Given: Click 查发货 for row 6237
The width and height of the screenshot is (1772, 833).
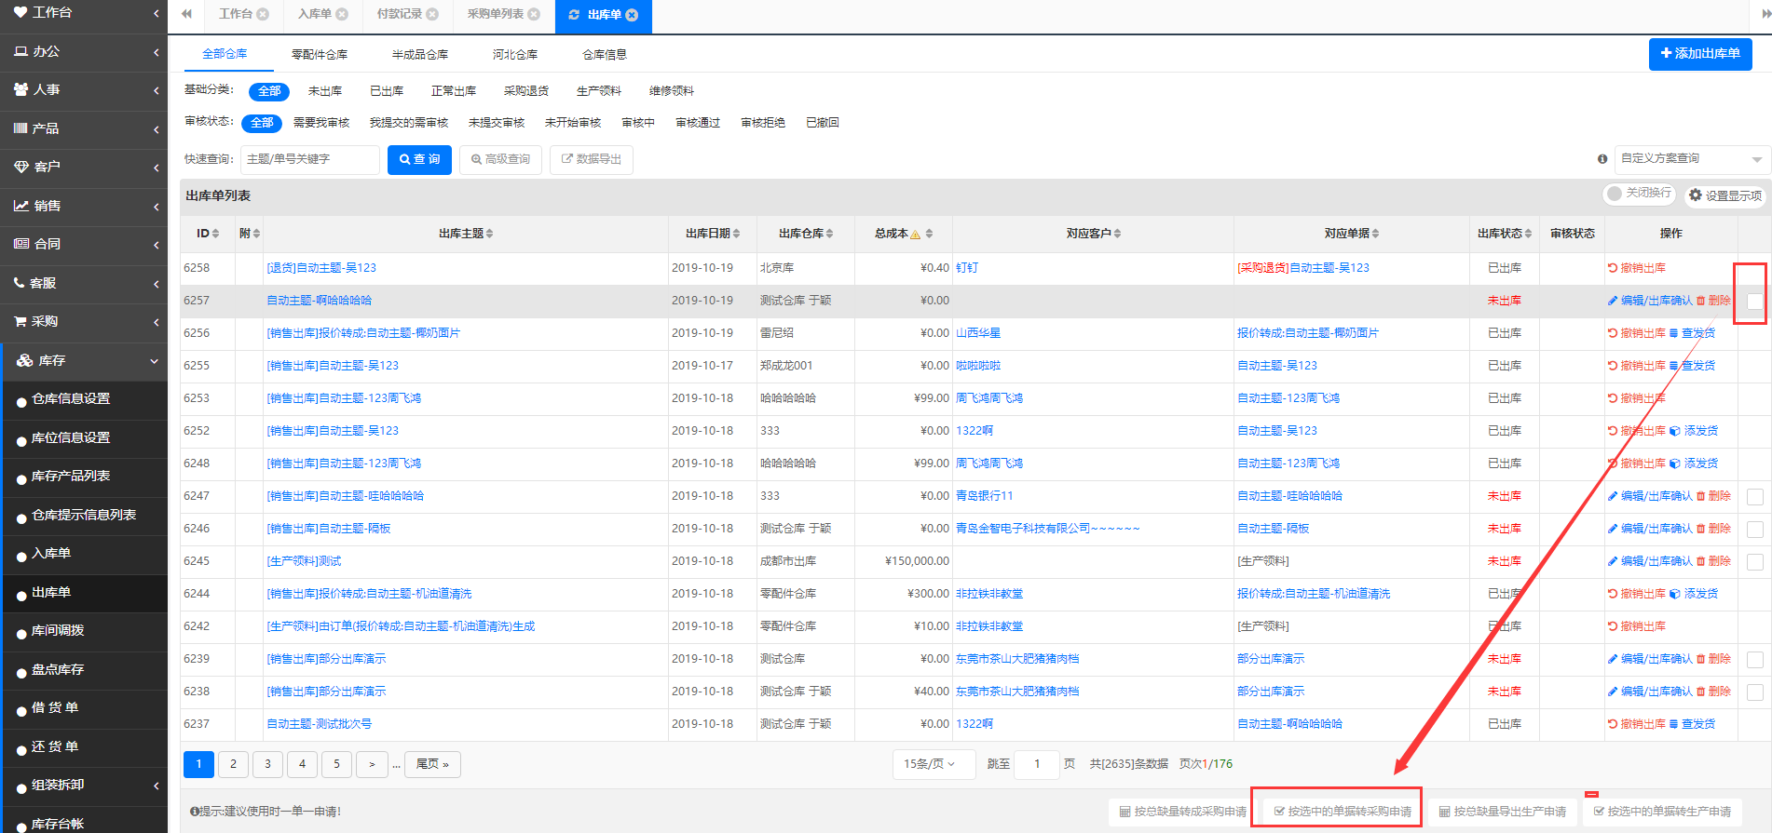Looking at the screenshot, I should (1693, 724).
